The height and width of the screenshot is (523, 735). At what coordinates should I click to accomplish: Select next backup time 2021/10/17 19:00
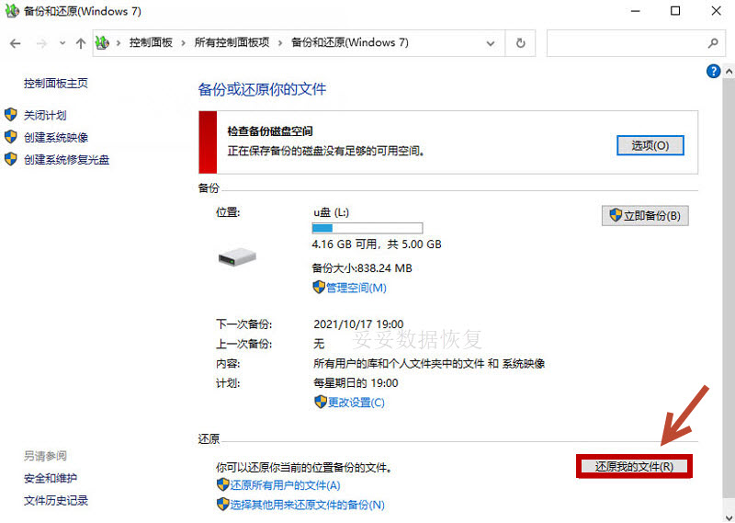(358, 324)
